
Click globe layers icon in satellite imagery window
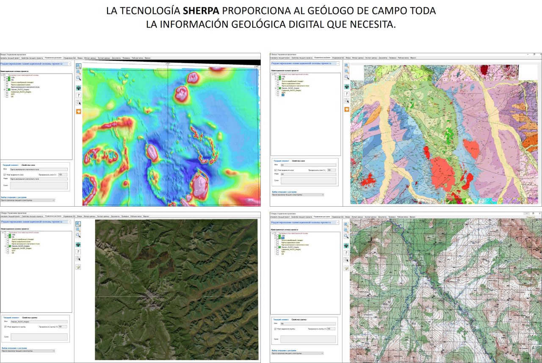point(78,267)
